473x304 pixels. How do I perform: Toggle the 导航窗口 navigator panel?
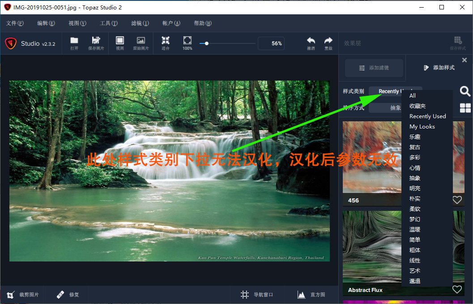click(257, 295)
